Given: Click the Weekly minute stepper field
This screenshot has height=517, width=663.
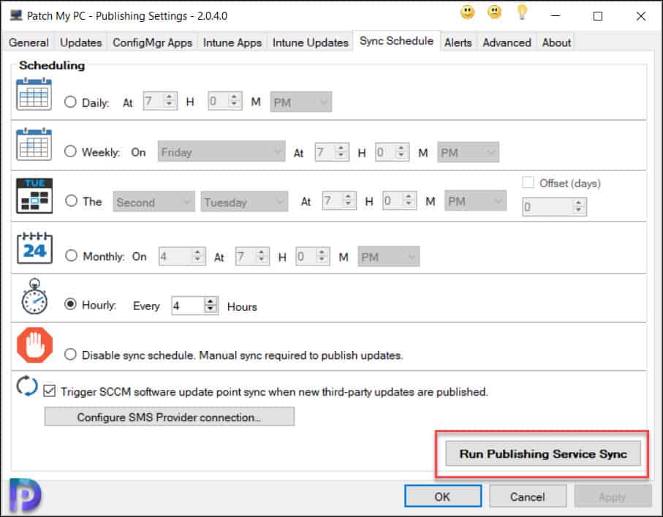Looking at the screenshot, I should [393, 152].
